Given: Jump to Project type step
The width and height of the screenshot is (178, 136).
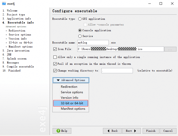Looking at the screenshot, I should 14,14.
